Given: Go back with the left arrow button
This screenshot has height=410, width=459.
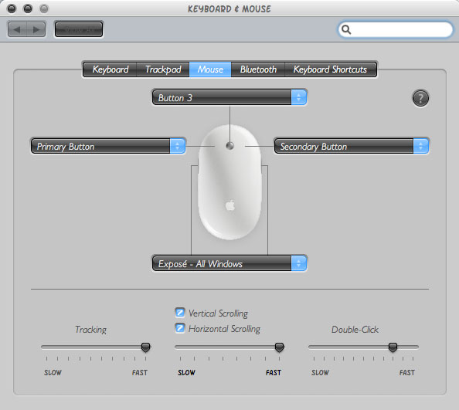Looking at the screenshot, I should (x=17, y=29).
